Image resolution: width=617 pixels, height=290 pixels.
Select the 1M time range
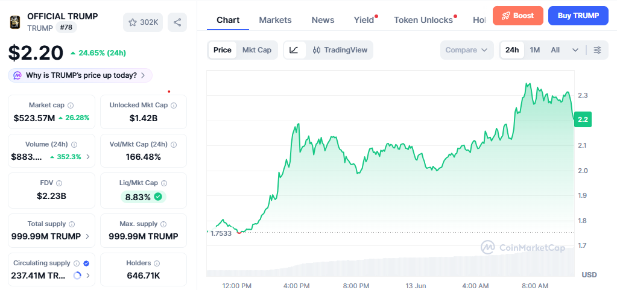pyautogui.click(x=535, y=50)
